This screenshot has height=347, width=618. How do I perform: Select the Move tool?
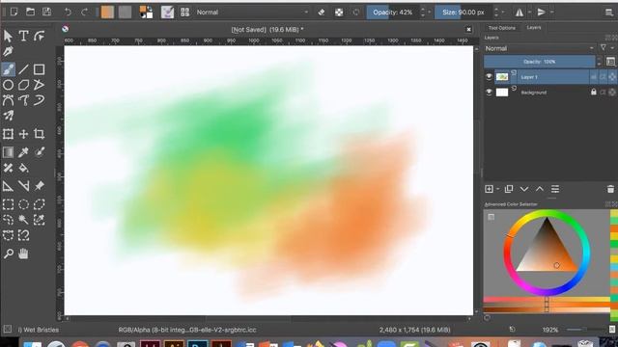(23, 134)
